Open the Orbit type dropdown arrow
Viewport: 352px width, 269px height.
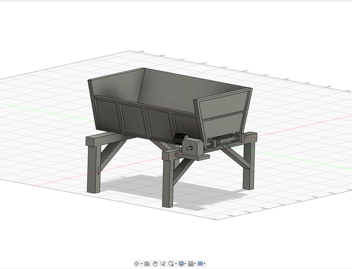pyautogui.click(x=142, y=264)
